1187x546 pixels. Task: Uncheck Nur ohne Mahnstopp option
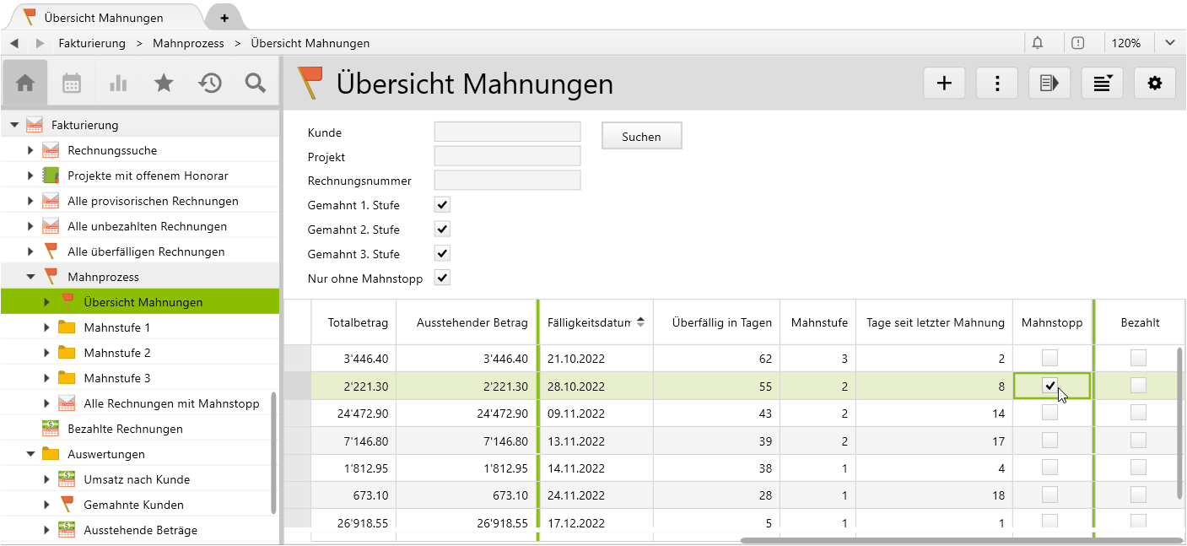point(441,278)
